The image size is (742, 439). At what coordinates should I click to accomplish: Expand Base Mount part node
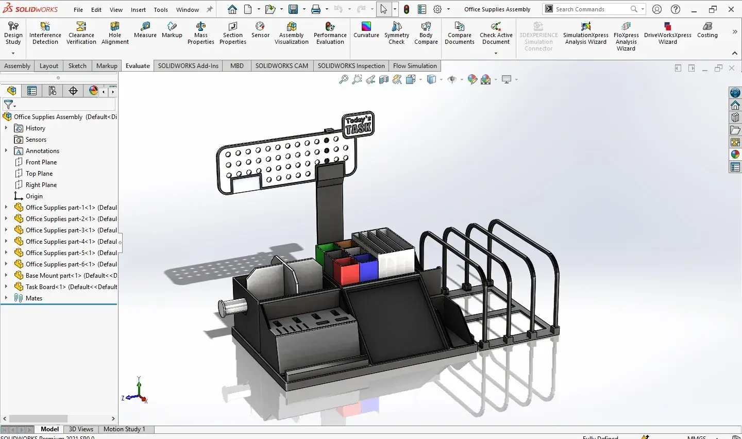(6, 276)
